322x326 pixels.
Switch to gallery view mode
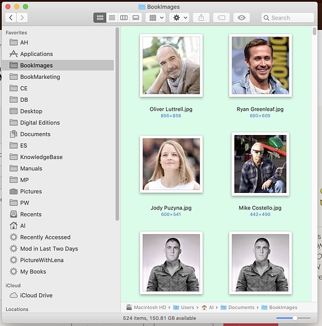click(x=136, y=18)
